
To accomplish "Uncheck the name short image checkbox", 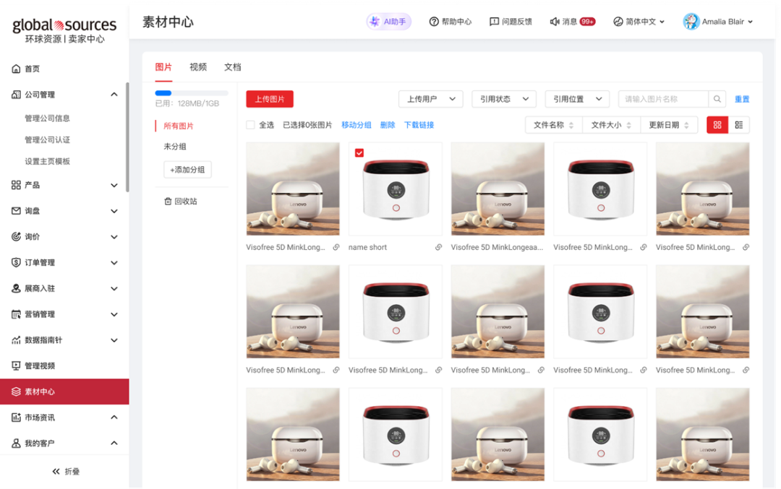I will 359,152.
